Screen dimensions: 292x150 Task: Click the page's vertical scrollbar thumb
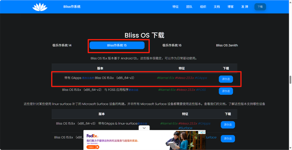[x=290, y=80]
